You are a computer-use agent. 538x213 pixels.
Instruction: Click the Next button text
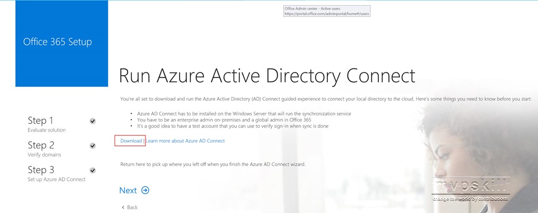(x=128, y=190)
